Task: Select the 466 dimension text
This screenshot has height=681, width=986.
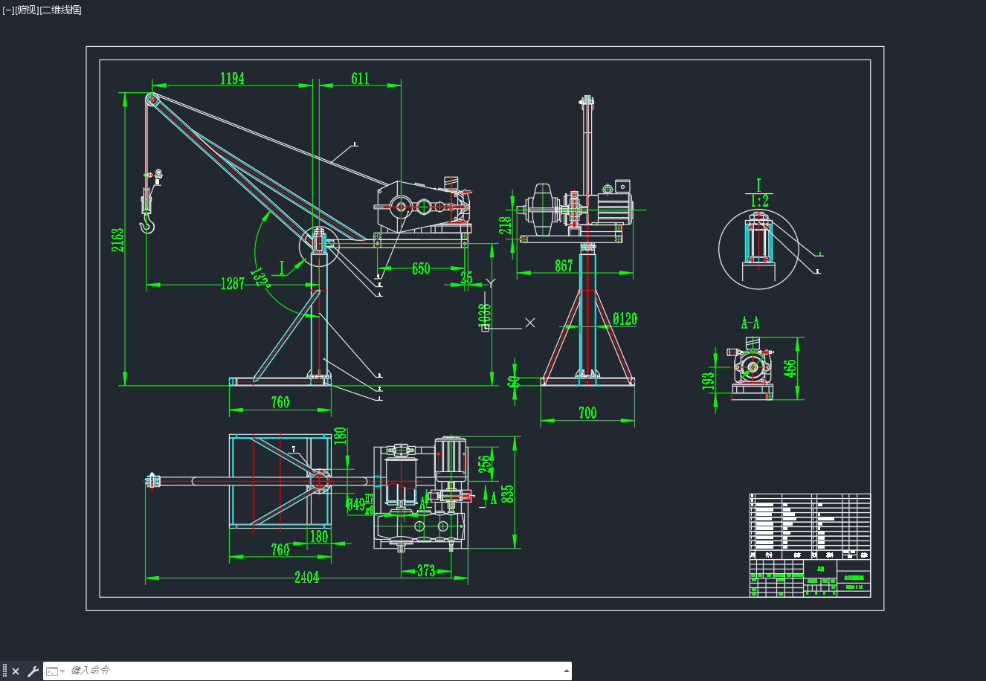Action: pos(790,369)
